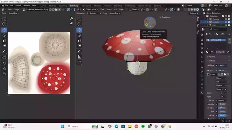Open the Global orientation dropdown

tap(134, 10)
